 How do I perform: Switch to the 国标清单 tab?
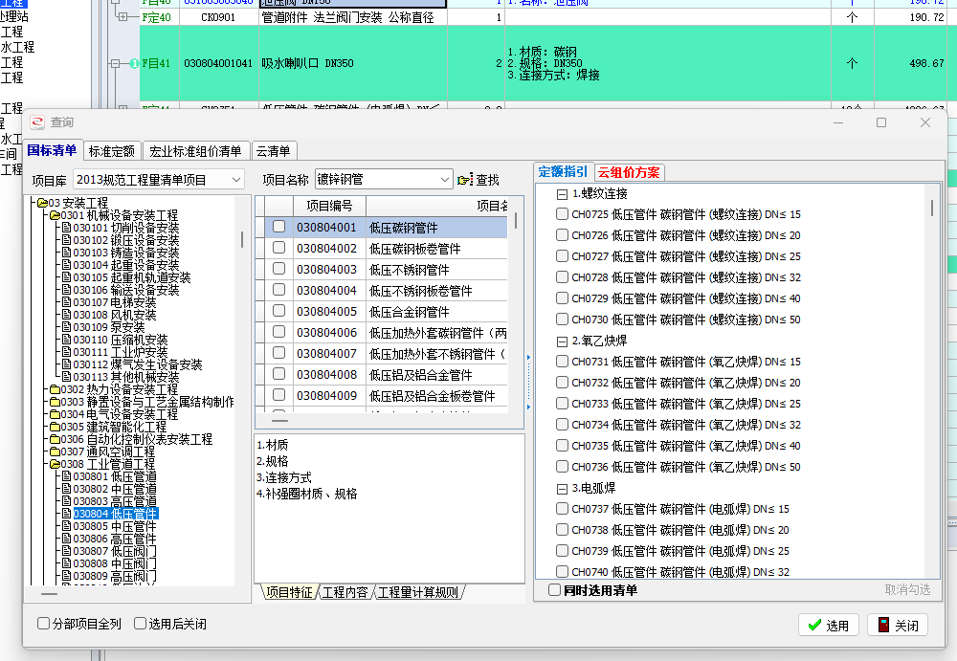52,150
